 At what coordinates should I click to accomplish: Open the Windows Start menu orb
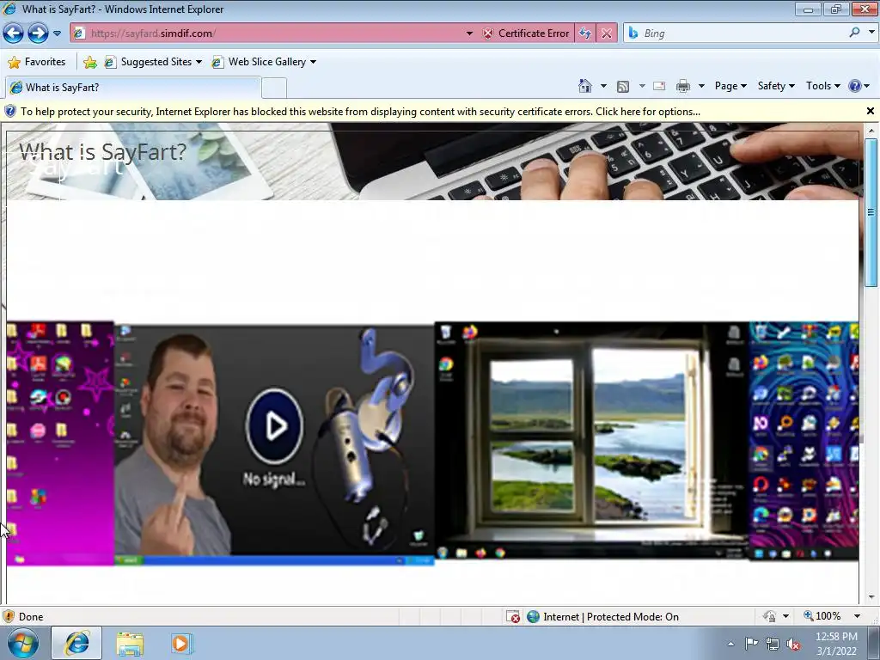(x=23, y=643)
